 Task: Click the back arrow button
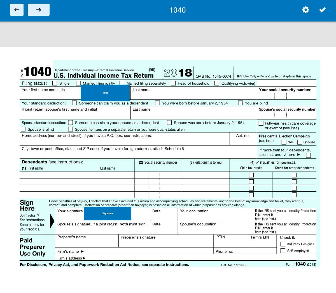tap(17, 10)
